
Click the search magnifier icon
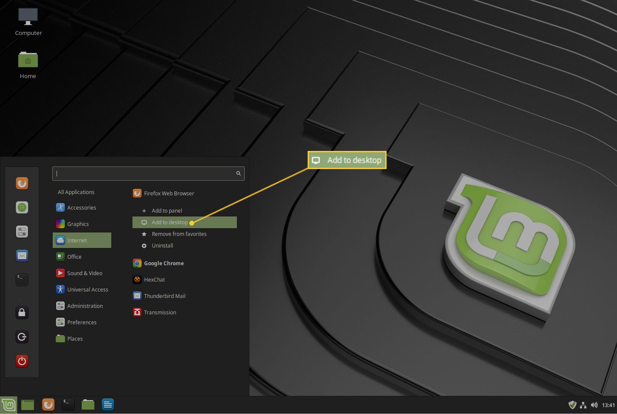[238, 173]
